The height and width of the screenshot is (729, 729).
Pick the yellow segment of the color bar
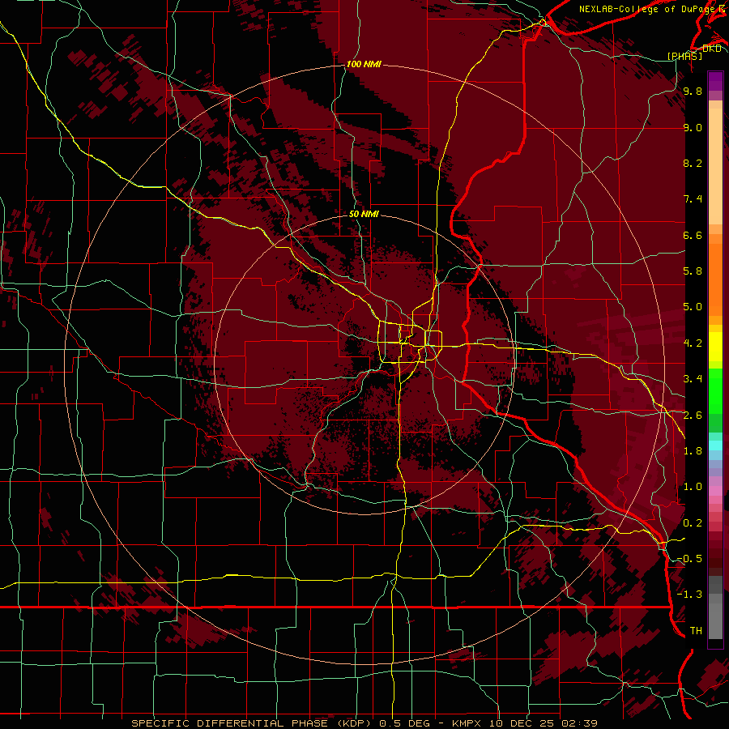coord(715,347)
